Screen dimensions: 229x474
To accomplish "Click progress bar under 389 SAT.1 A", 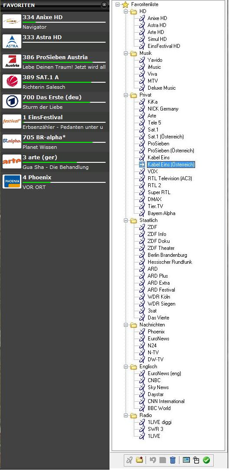I will click(x=64, y=82).
